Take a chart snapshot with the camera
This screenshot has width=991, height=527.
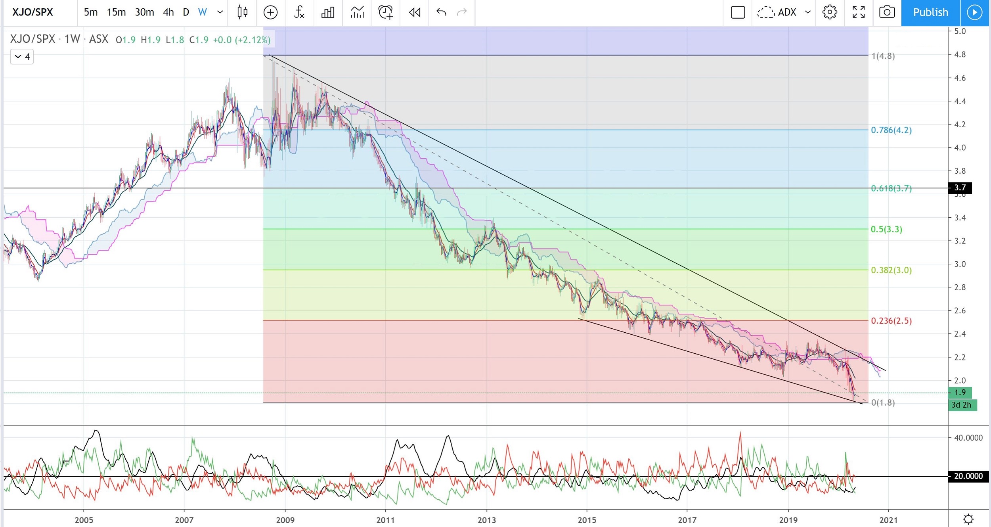(x=887, y=12)
